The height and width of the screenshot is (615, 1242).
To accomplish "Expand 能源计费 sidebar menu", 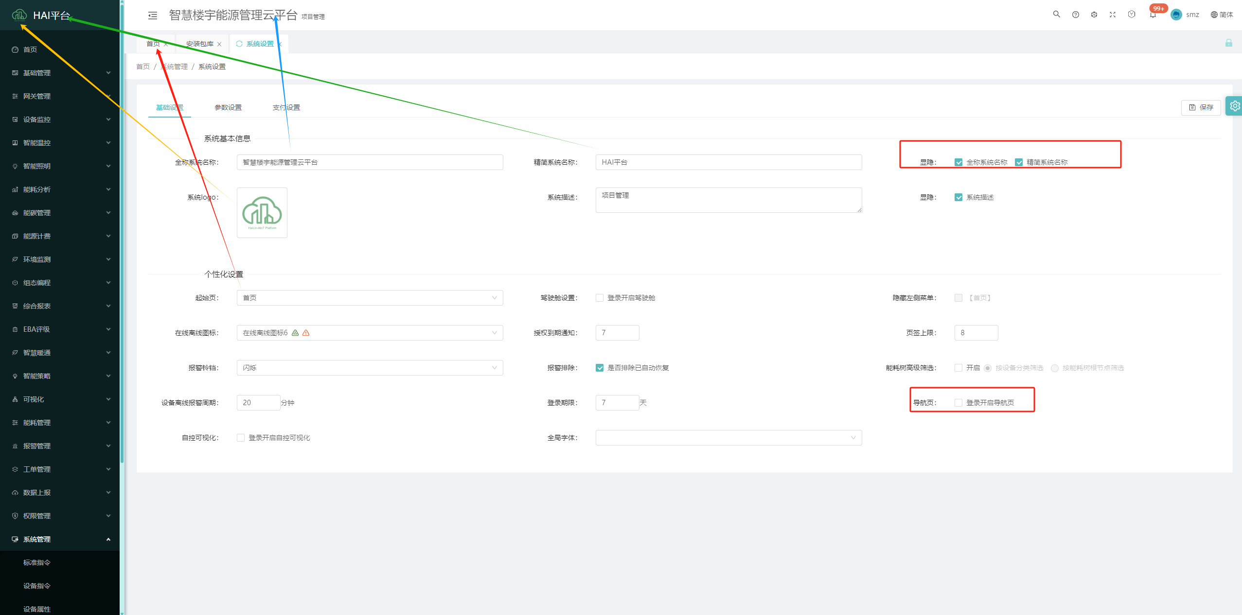I will click(x=60, y=236).
